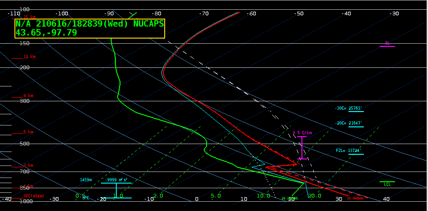Click the 8.5 C/km lapse rate label

pyautogui.click(x=302, y=133)
